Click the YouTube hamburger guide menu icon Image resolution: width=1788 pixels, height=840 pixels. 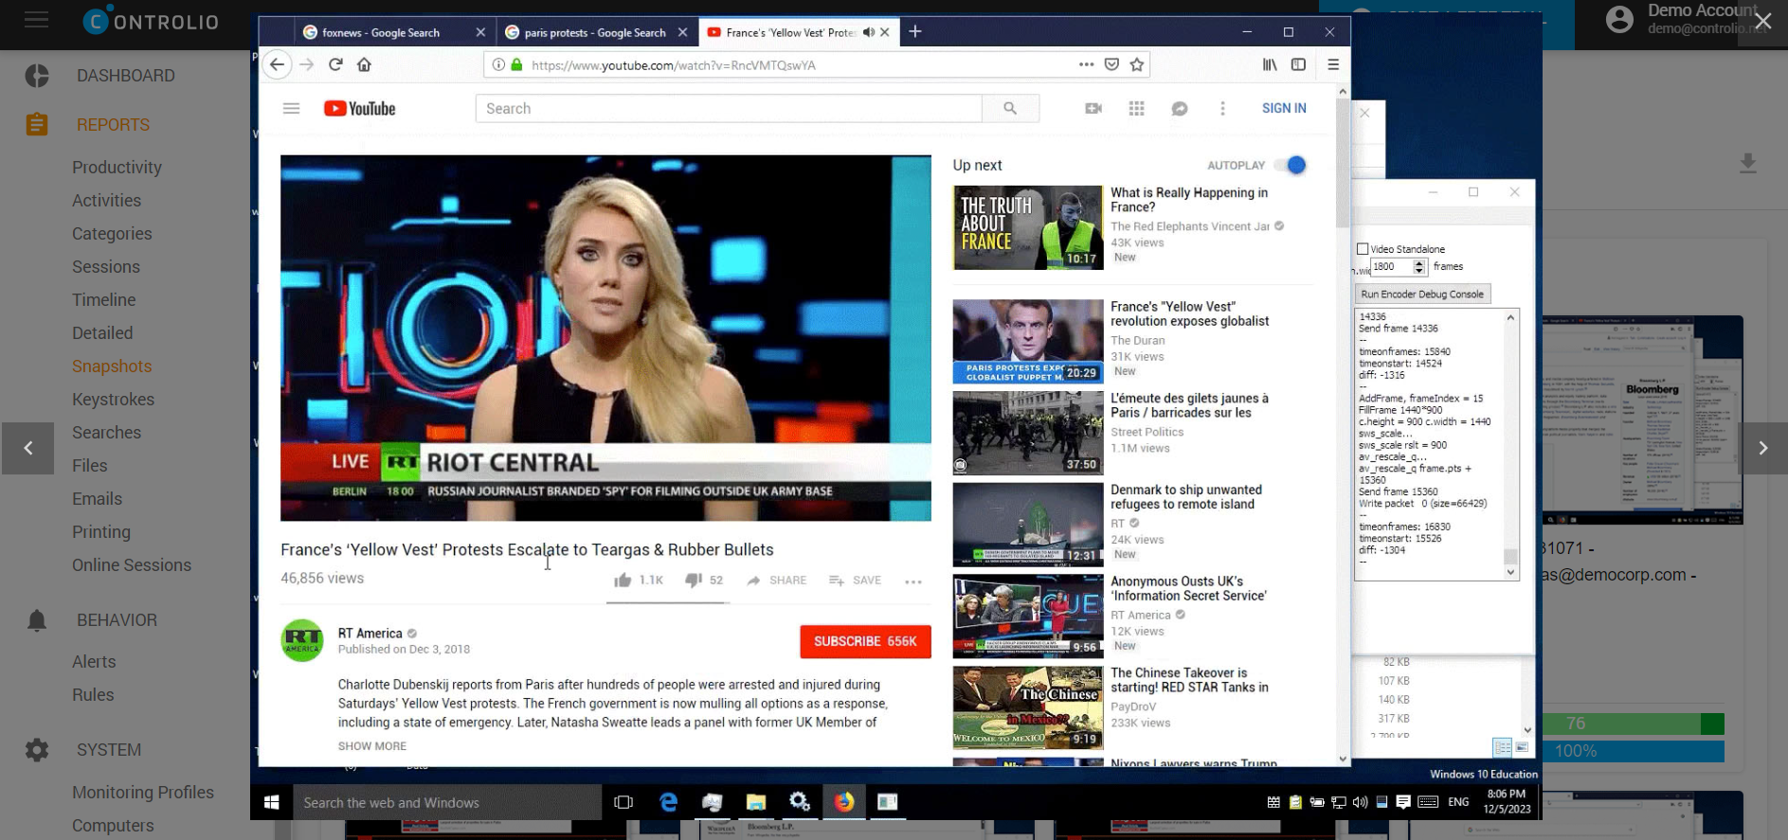[291, 109]
